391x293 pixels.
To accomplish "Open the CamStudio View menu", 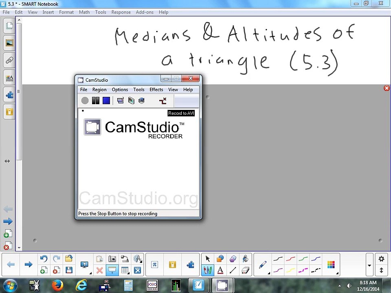I will point(173,90).
